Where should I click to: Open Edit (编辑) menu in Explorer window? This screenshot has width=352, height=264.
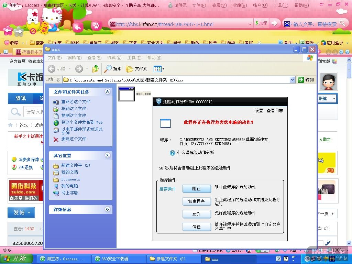pos(75,58)
